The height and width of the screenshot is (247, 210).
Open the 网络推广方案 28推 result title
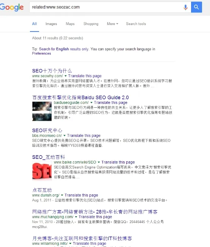coord(95,212)
